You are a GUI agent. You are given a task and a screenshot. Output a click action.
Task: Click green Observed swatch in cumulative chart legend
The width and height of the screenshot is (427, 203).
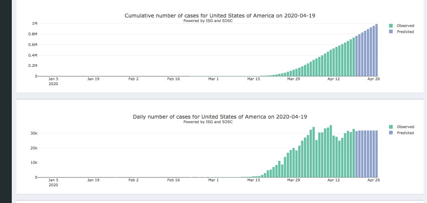pyautogui.click(x=391, y=26)
